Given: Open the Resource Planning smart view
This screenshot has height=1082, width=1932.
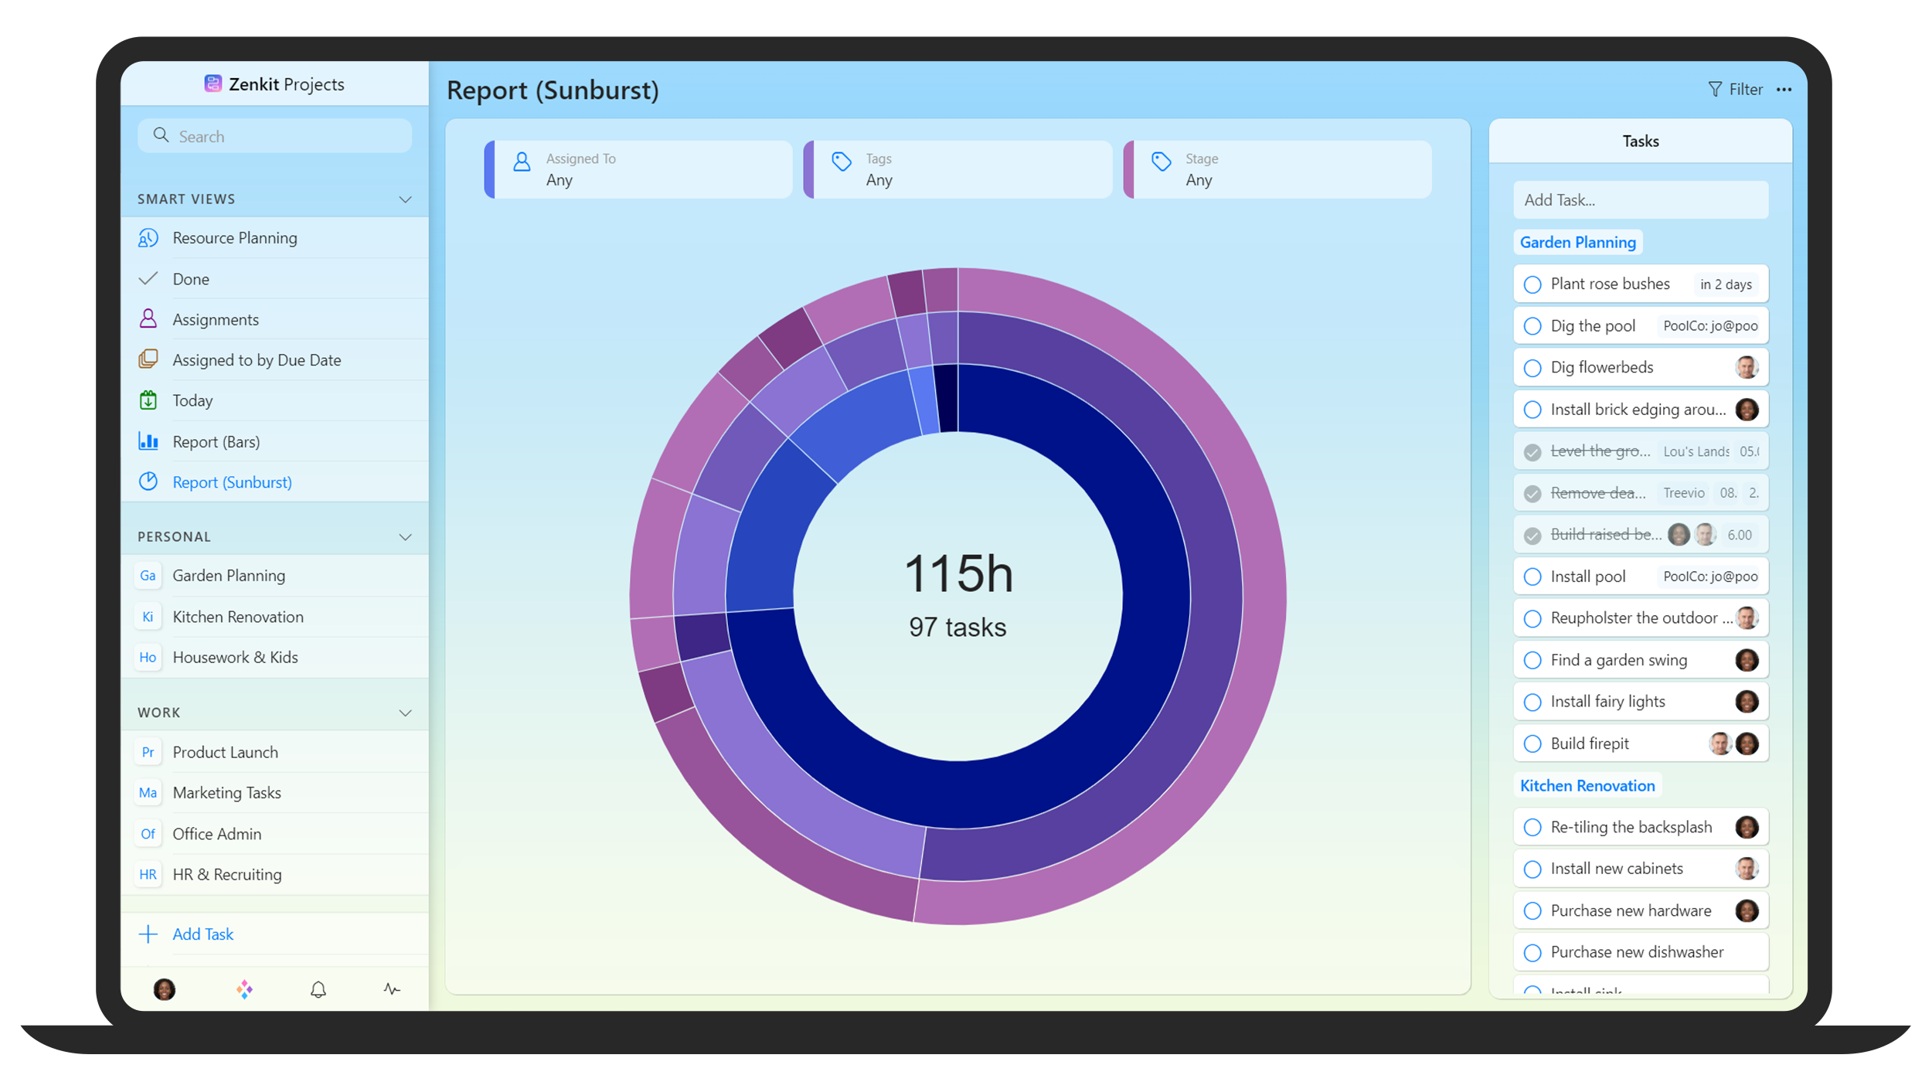Looking at the screenshot, I should [x=234, y=238].
